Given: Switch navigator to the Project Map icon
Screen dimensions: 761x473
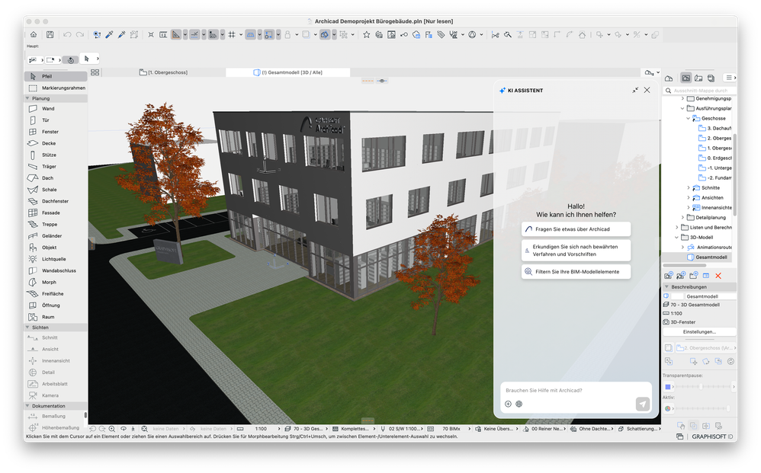Looking at the screenshot, I should [669, 78].
